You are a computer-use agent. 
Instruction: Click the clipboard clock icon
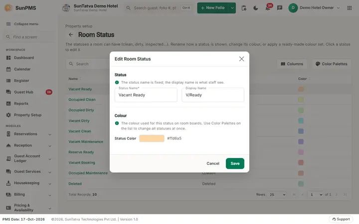(244, 8)
